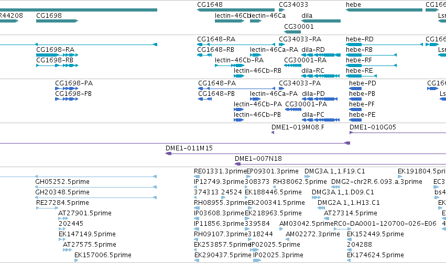Select the CG30001 gene label
Image resolution: width=446 pixels, height=263 pixels.
point(299,26)
